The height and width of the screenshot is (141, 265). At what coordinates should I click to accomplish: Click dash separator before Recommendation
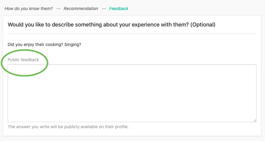click(58, 9)
